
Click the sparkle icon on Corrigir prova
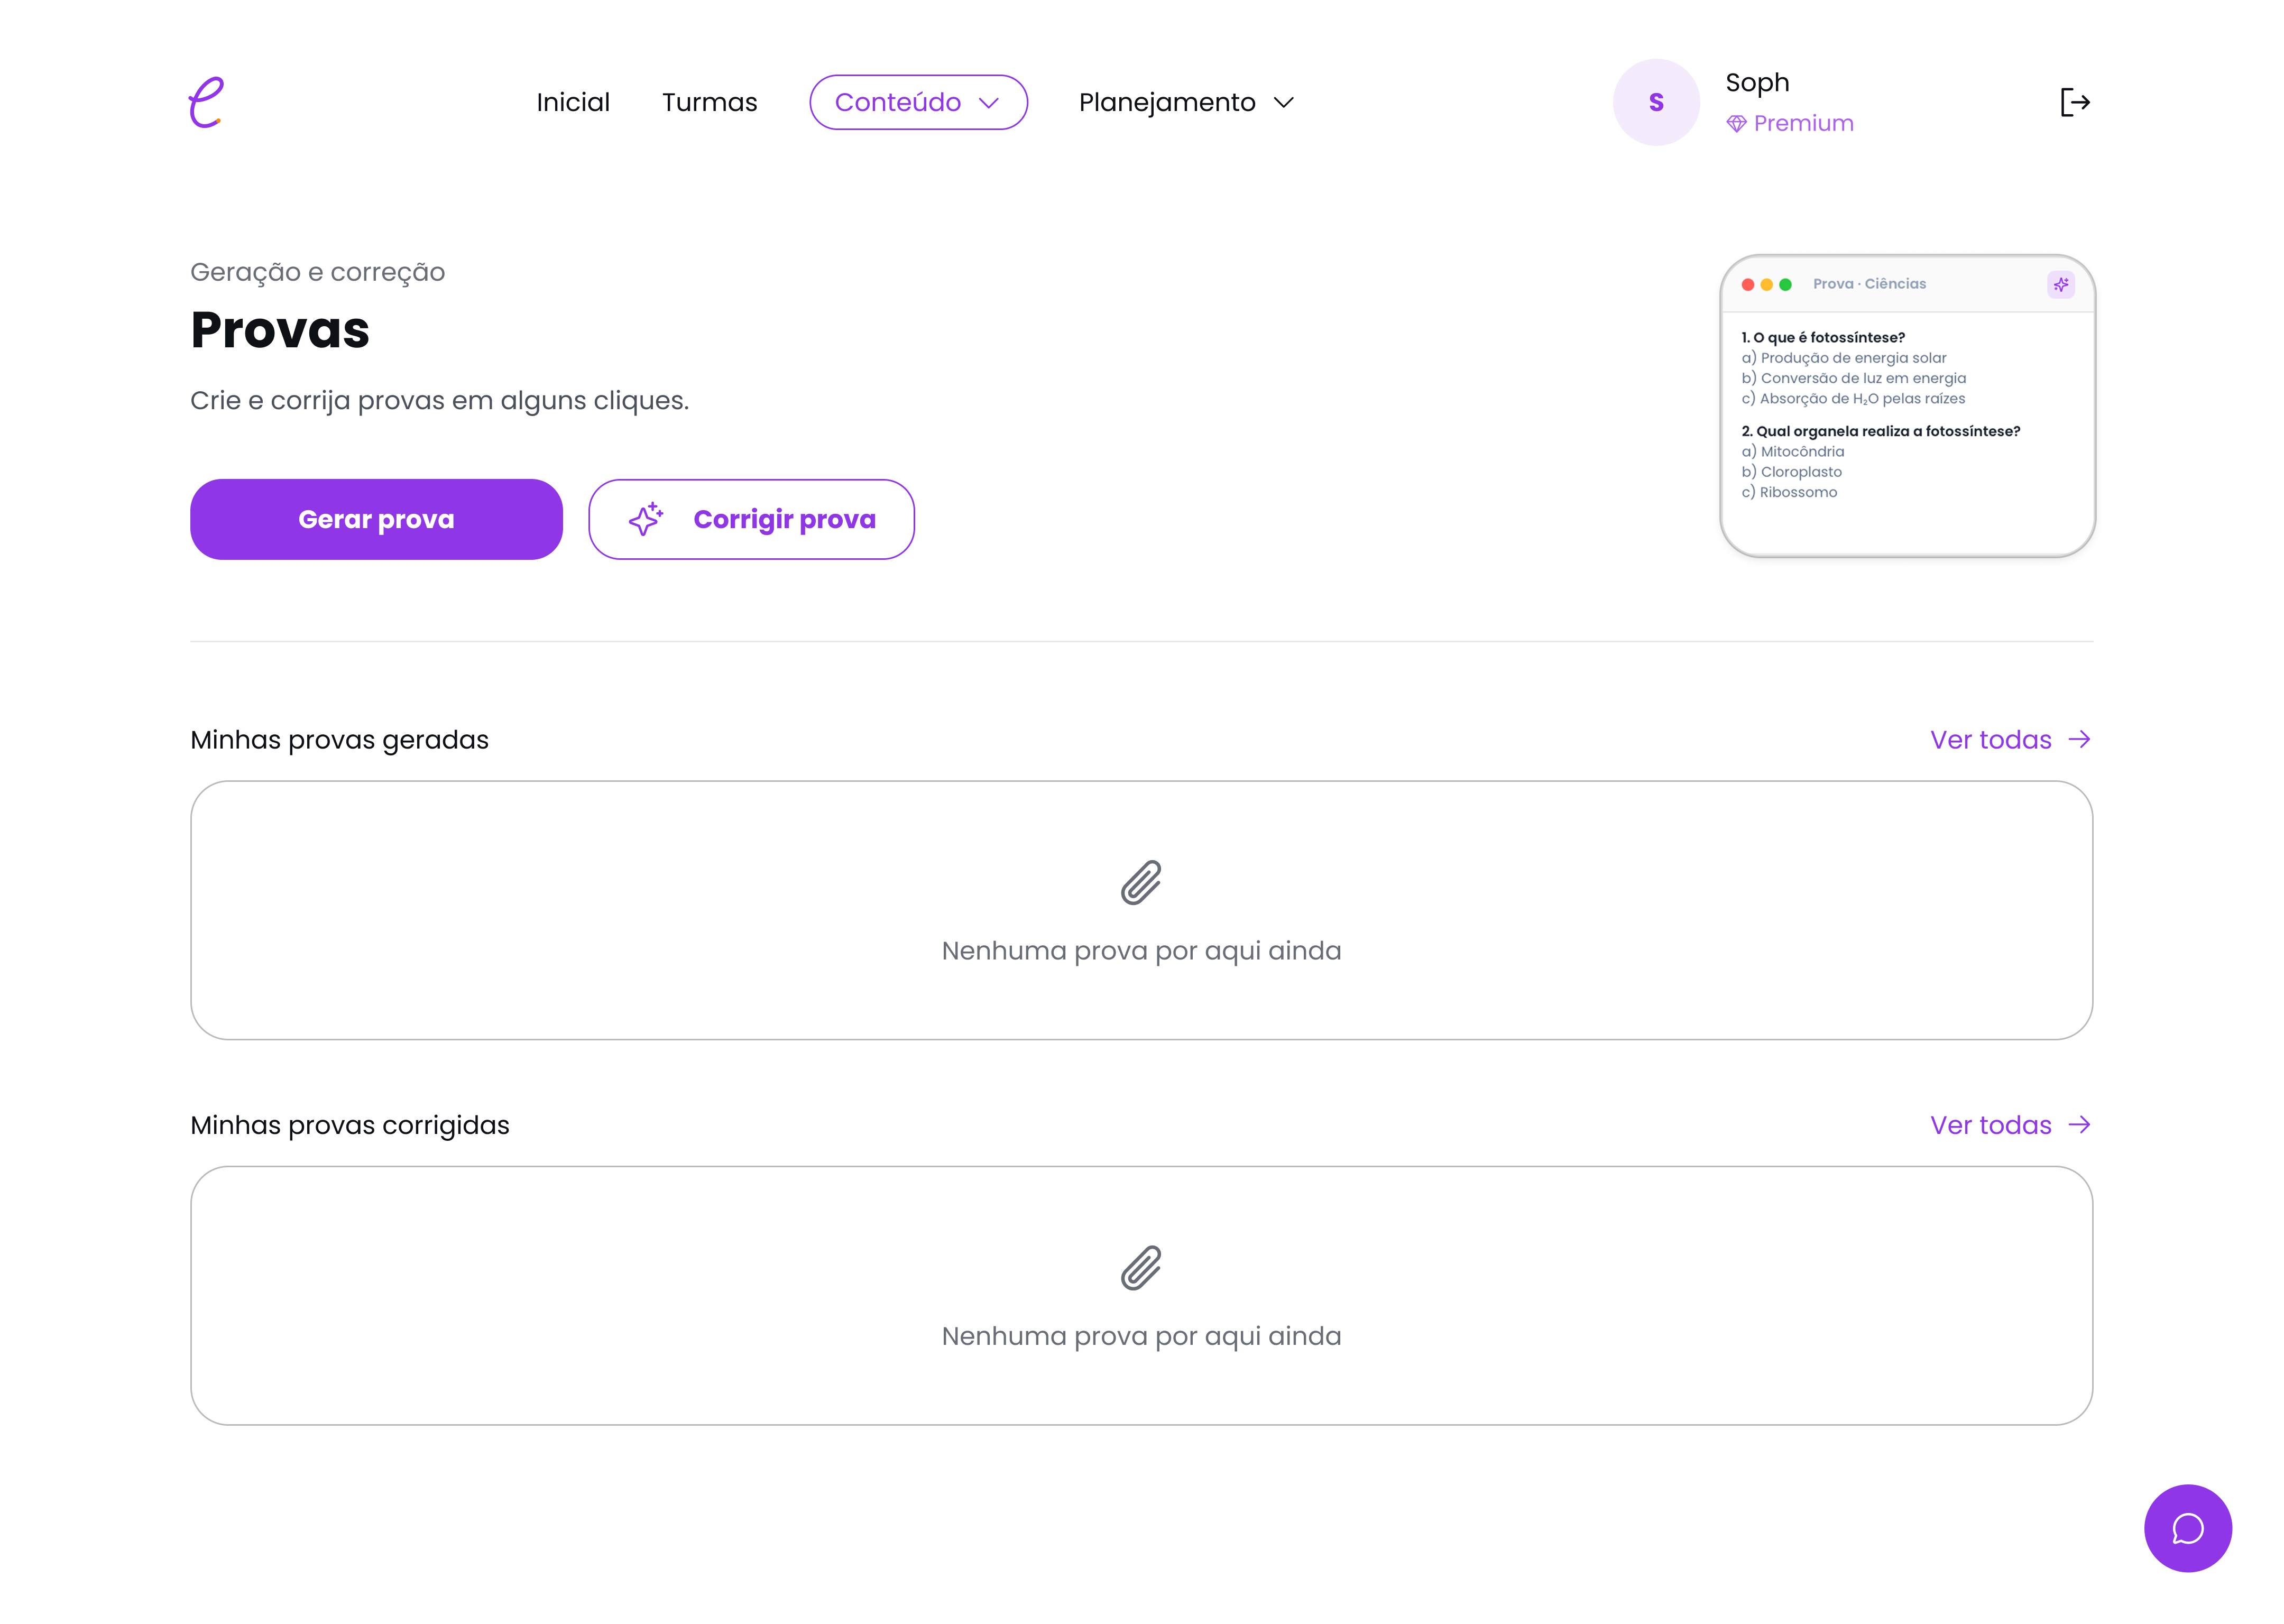click(x=645, y=519)
